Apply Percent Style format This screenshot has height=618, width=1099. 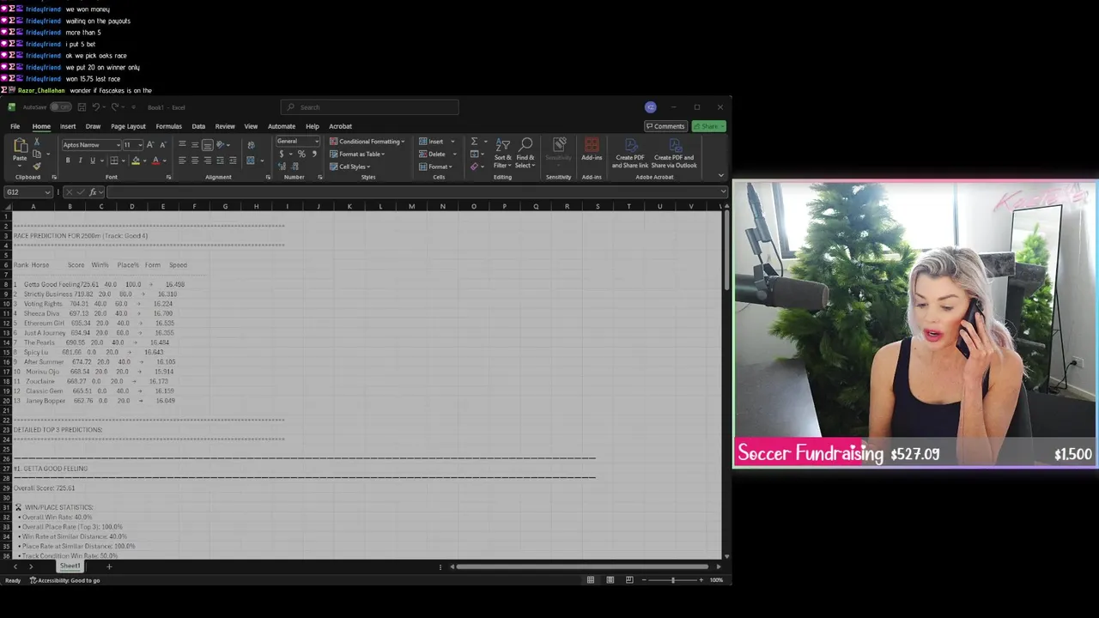tap(301, 154)
